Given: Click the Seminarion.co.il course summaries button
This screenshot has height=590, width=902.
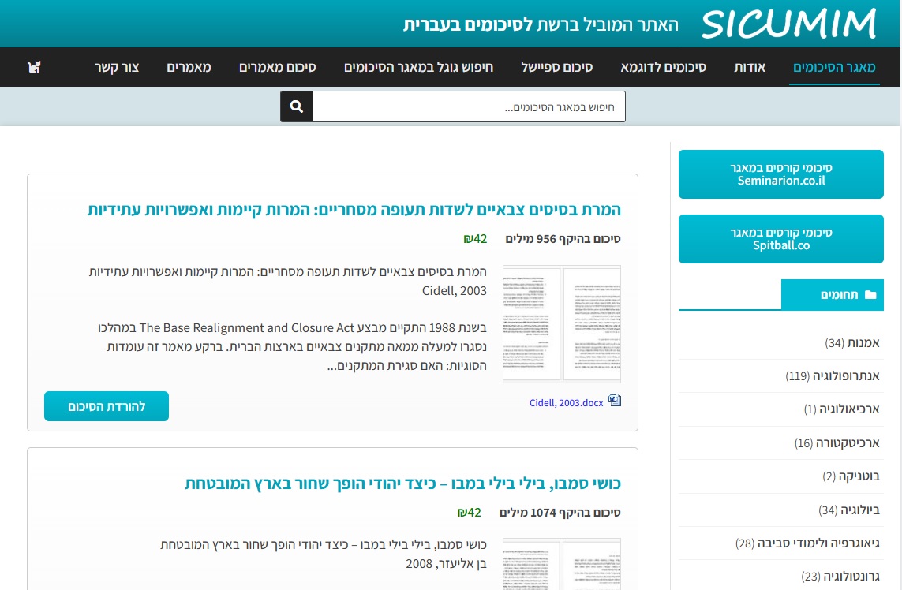Looking at the screenshot, I should [780, 174].
